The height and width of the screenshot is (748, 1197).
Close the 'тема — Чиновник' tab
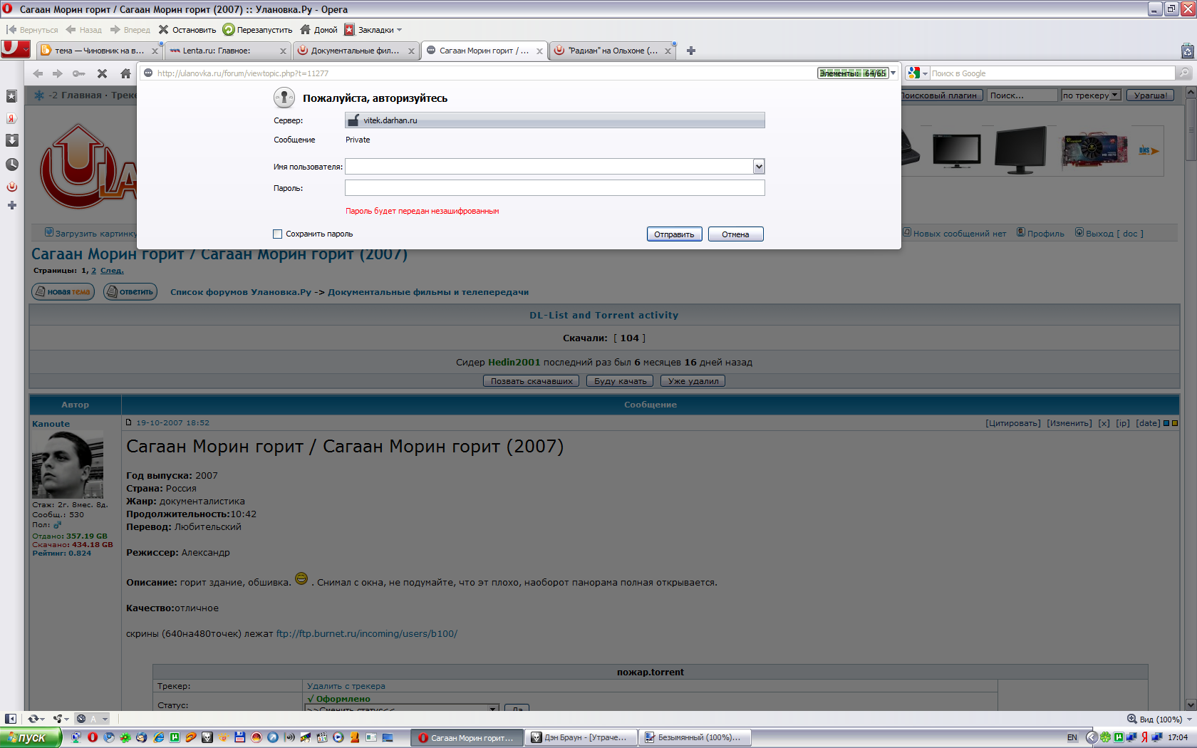point(155,51)
